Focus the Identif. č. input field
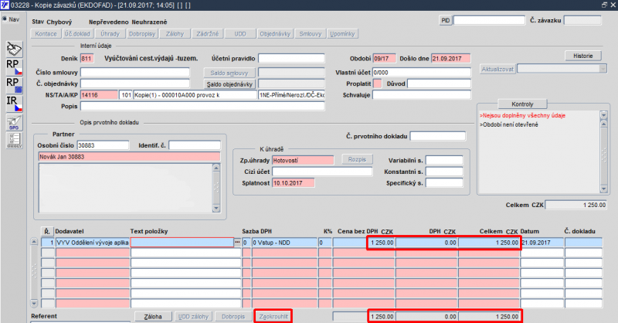This screenshot has width=618, height=323. pos(195,145)
